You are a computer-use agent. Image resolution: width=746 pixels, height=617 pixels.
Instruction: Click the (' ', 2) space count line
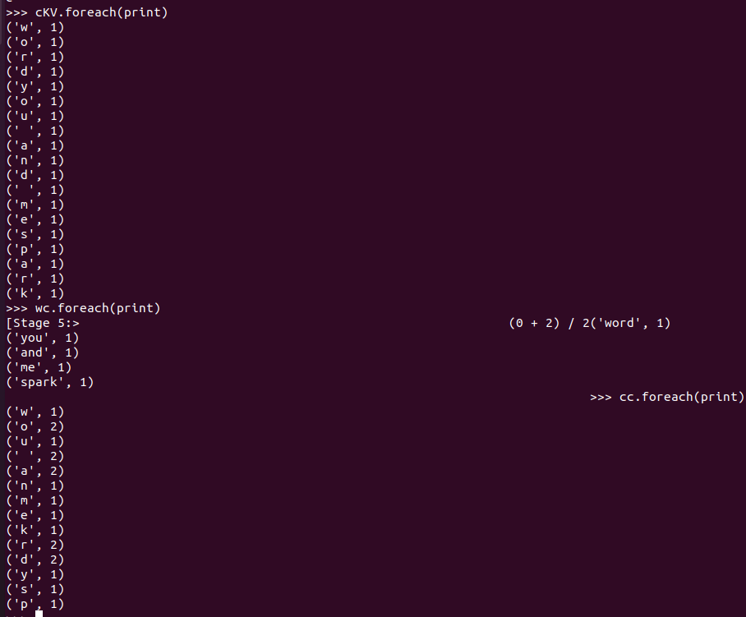pos(35,456)
